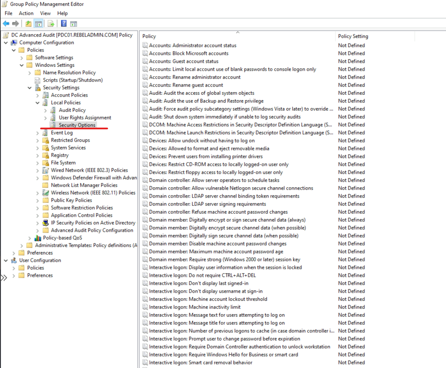Image resolution: width=446 pixels, height=368 pixels.
Task: Open the View menu
Action: click(45, 13)
